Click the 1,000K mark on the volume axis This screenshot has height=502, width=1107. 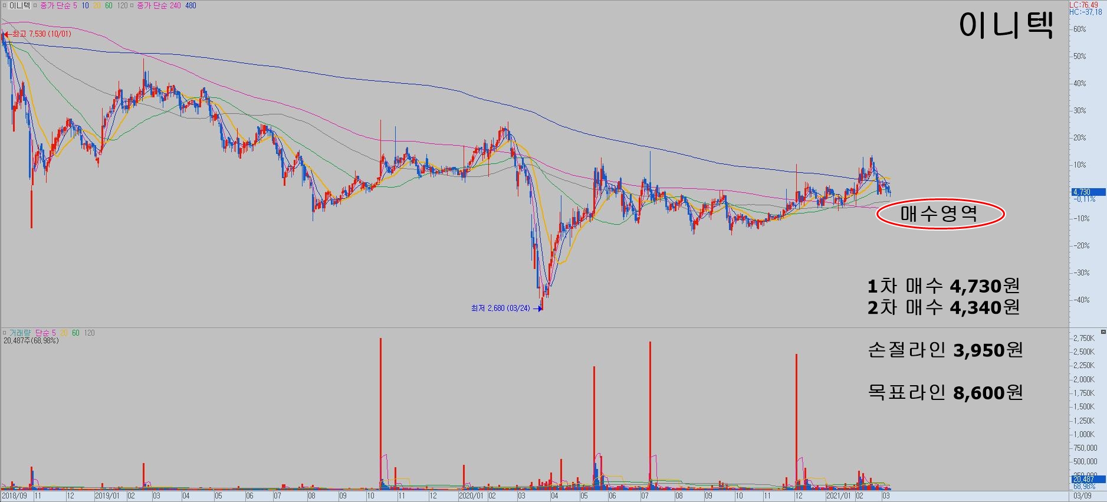pyautogui.click(x=1084, y=434)
